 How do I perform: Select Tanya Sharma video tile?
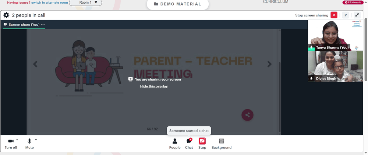click(x=336, y=35)
